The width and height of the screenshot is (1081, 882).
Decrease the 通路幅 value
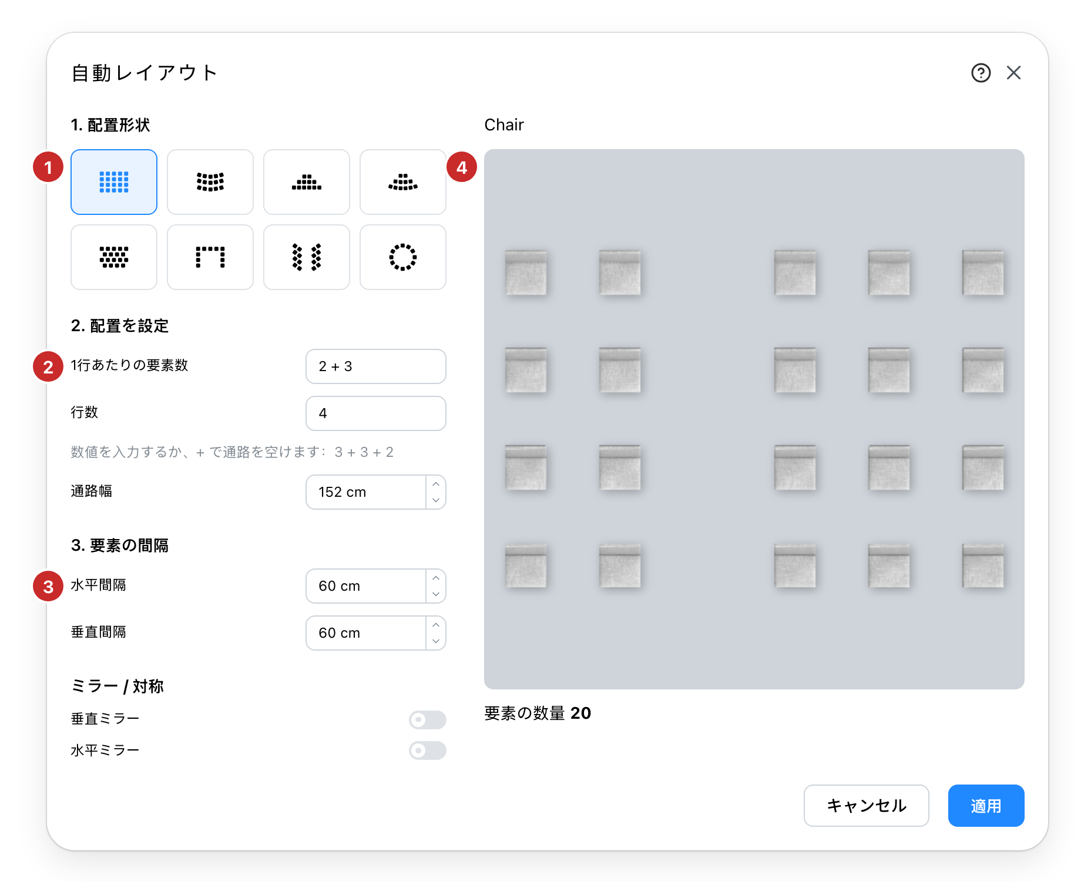pos(436,500)
